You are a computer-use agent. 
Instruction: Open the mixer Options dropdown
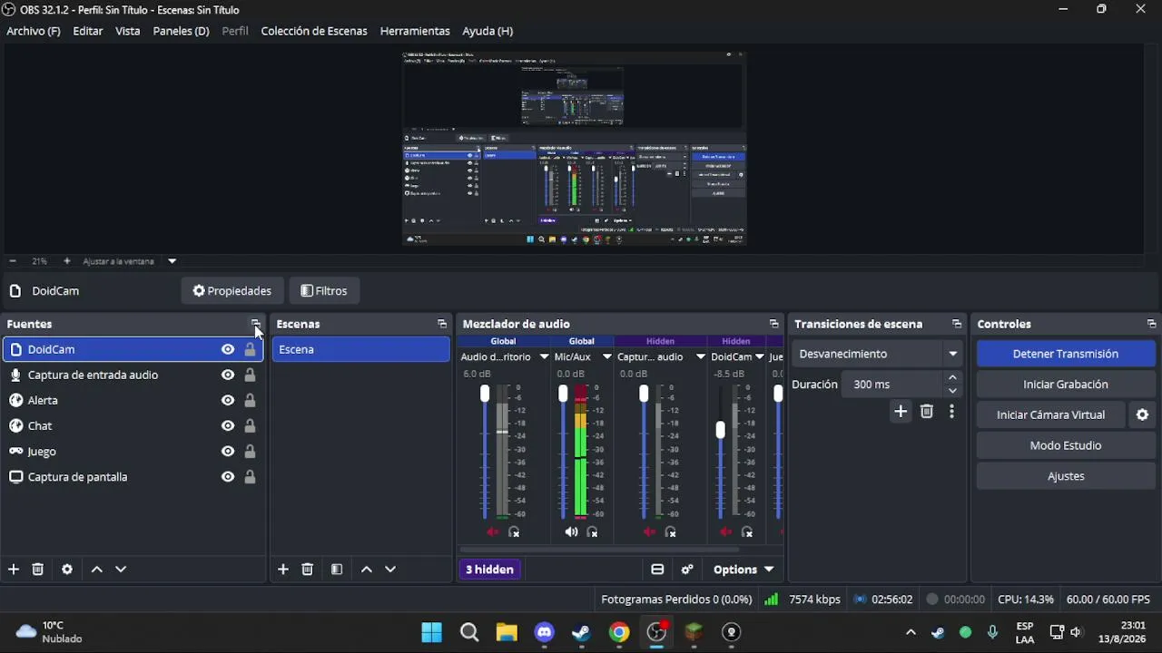743,570
